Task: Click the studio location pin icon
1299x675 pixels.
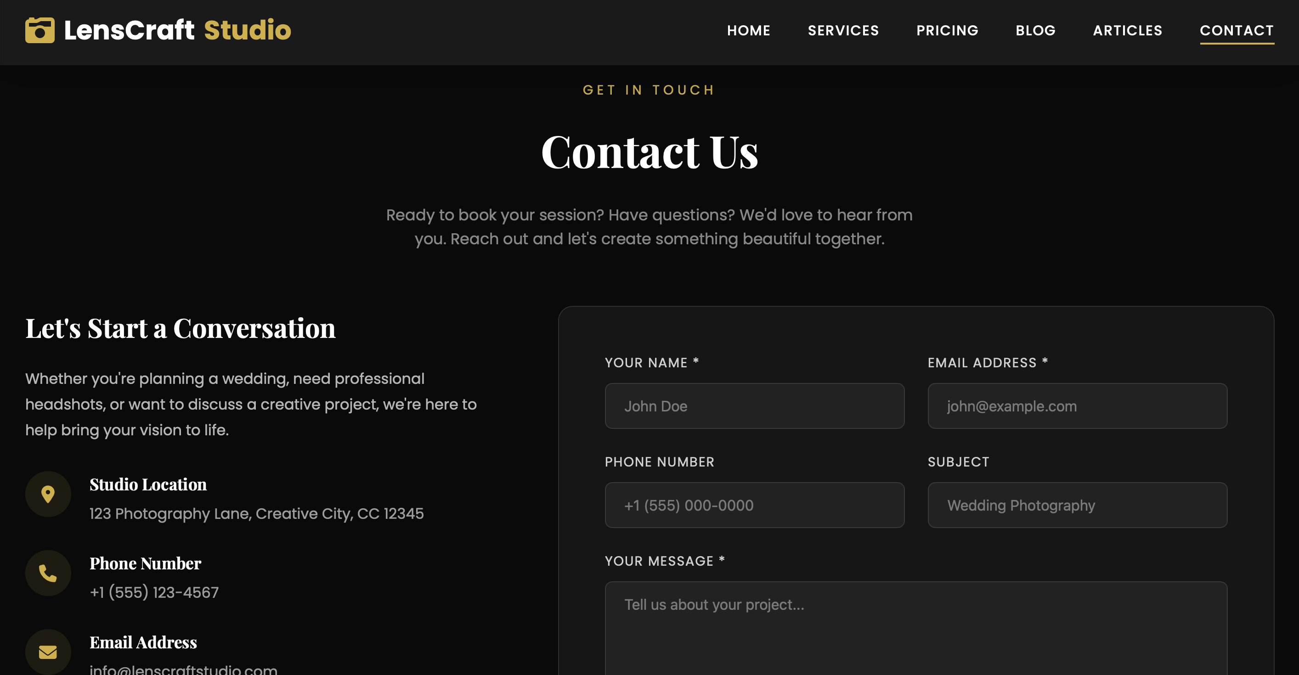Action: 48,494
